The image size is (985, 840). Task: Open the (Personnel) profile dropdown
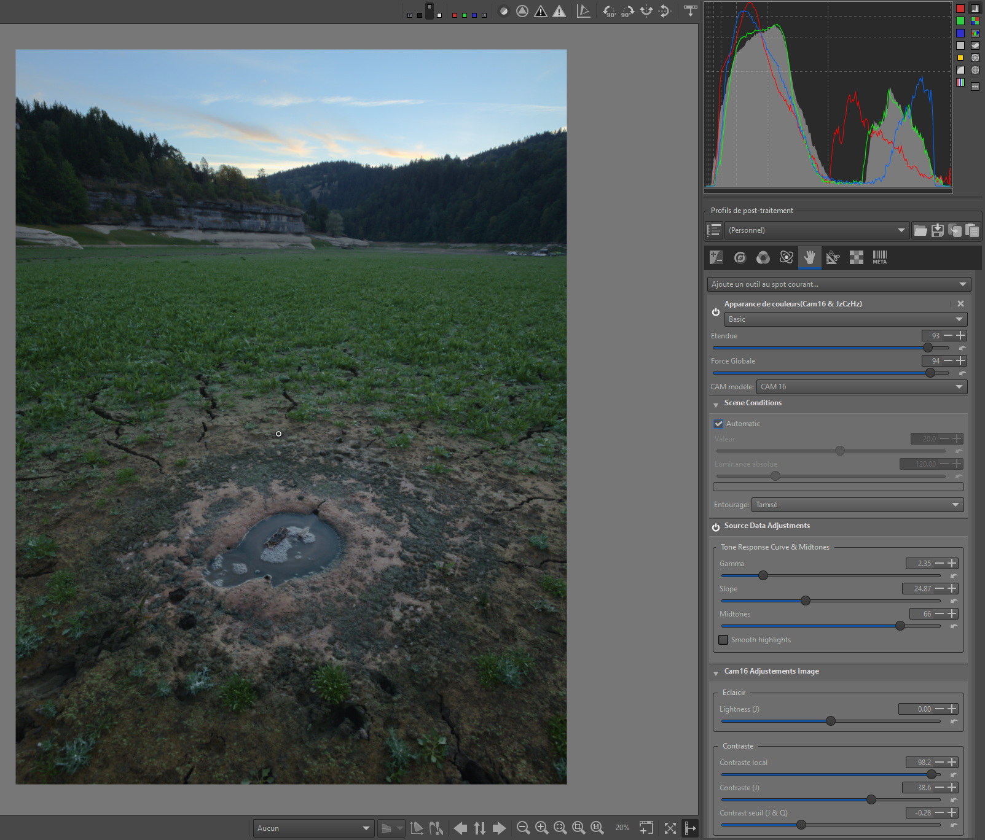click(816, 230)
